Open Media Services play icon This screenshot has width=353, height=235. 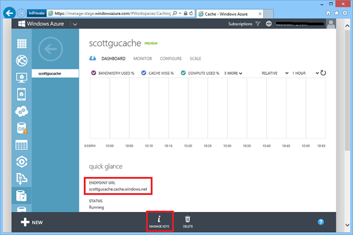point(22,162)
